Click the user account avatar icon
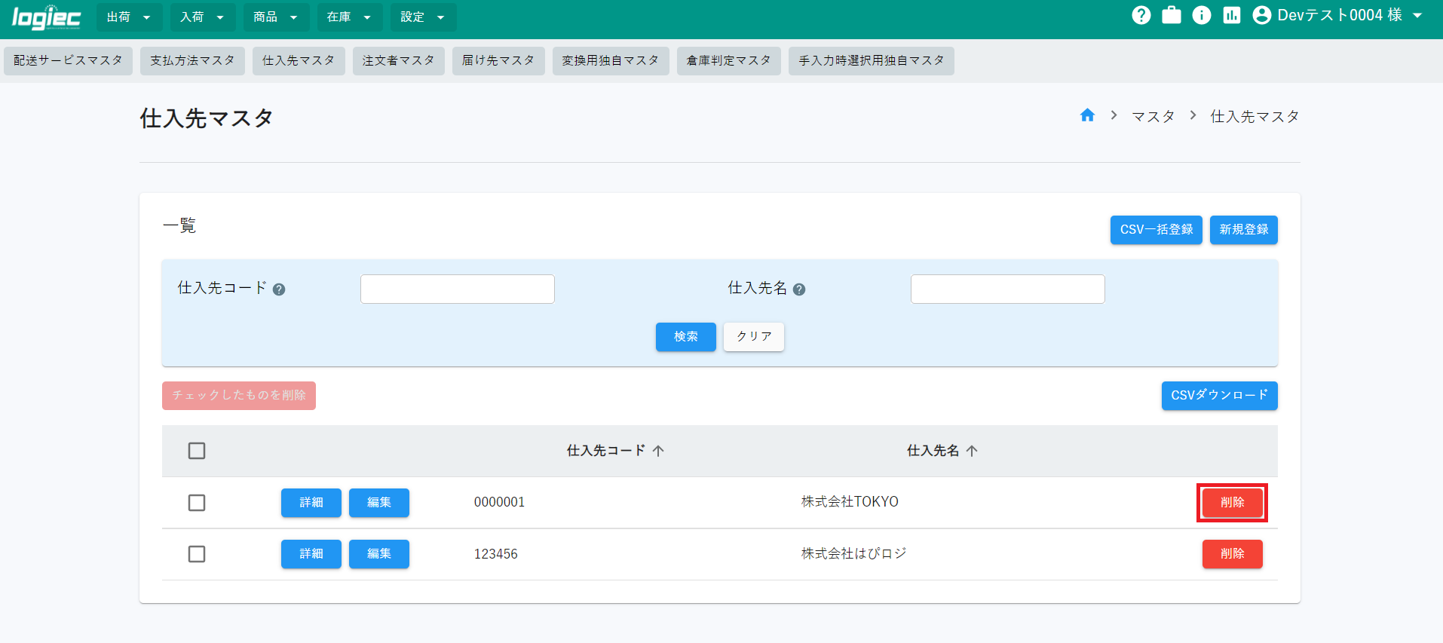This screenshot has width=1443, height=643. [1261, 15]
